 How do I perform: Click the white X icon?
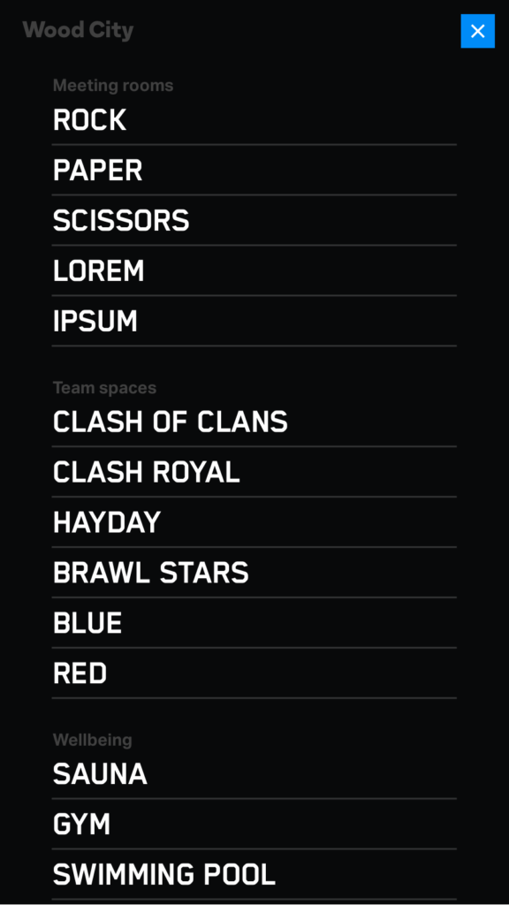click(477, 31)
